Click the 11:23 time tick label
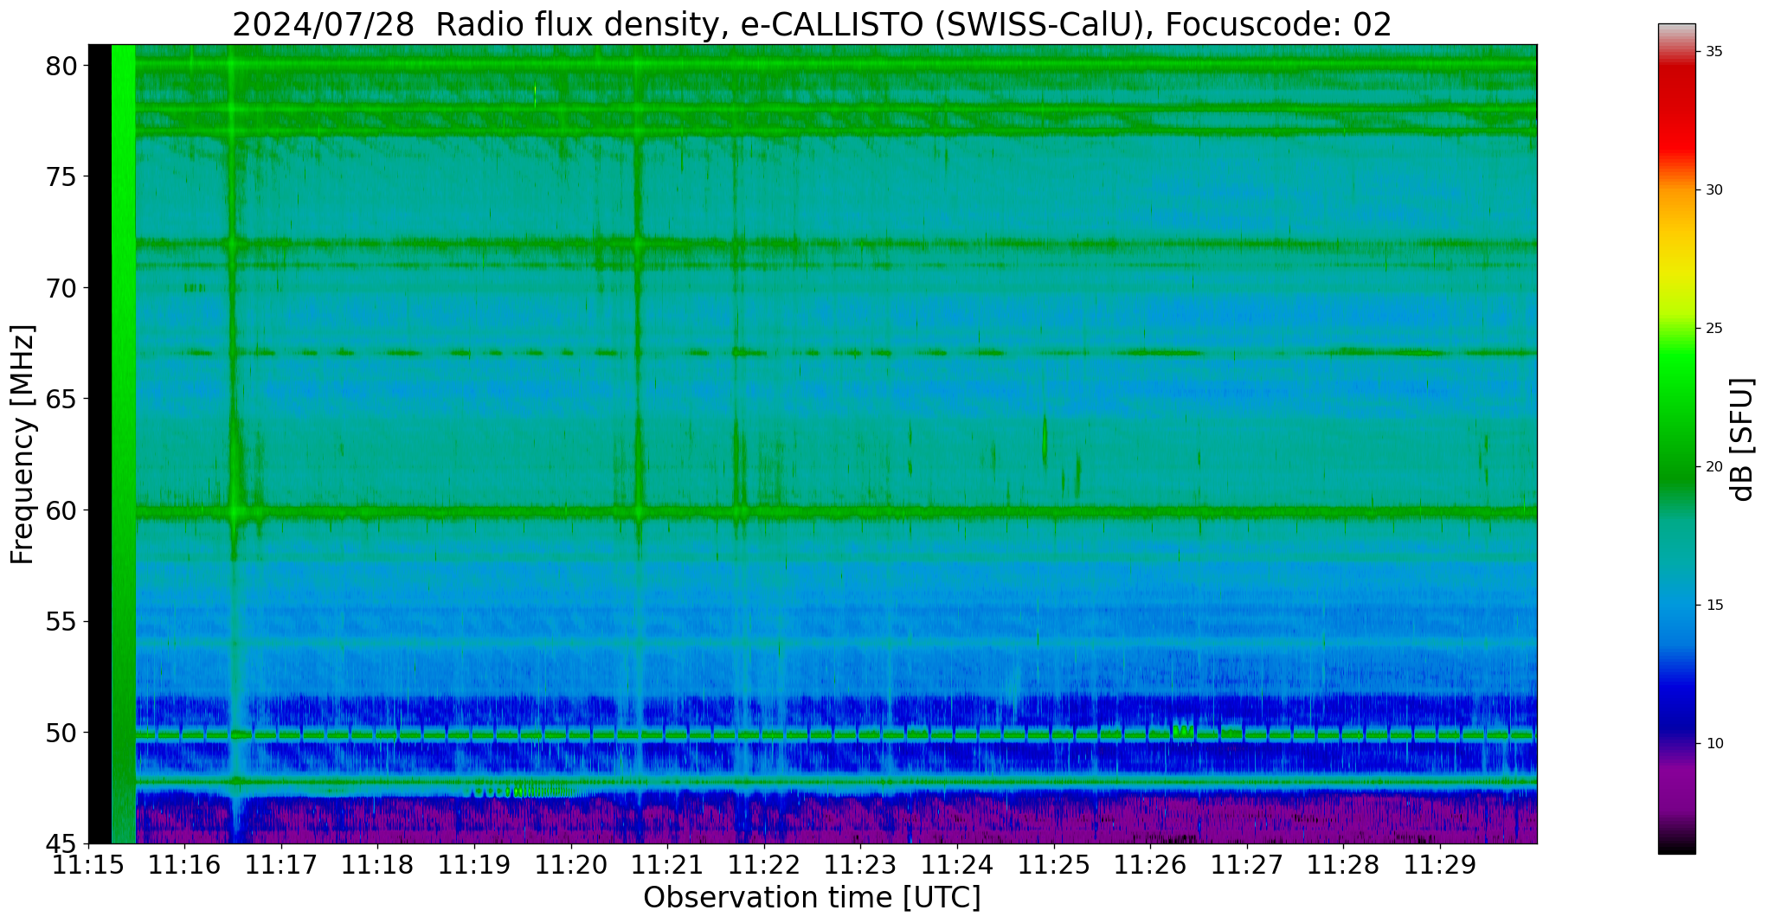 860,866
